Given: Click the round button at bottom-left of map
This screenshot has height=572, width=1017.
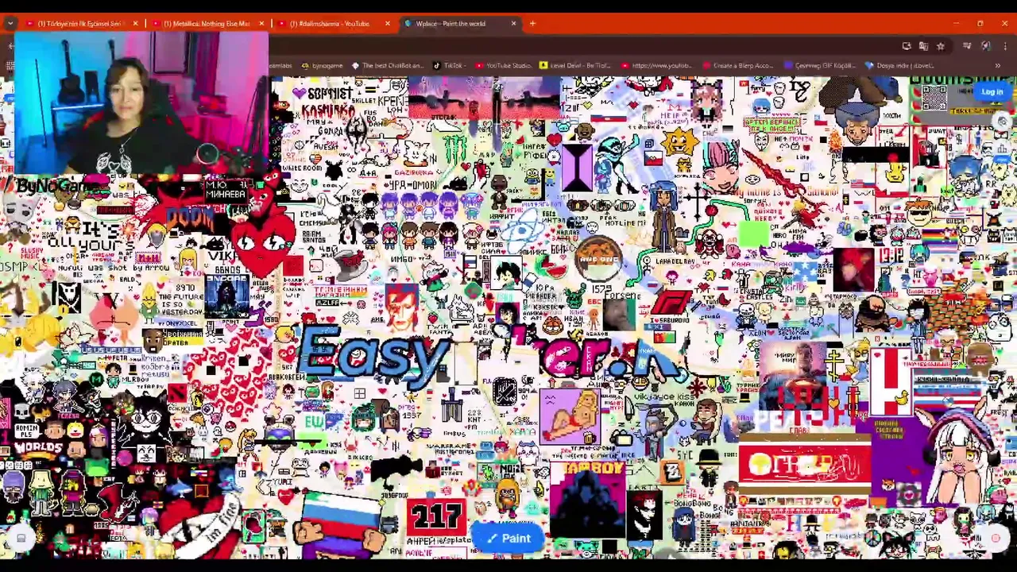Looking at the screenshot, I should tap(21, 538).
